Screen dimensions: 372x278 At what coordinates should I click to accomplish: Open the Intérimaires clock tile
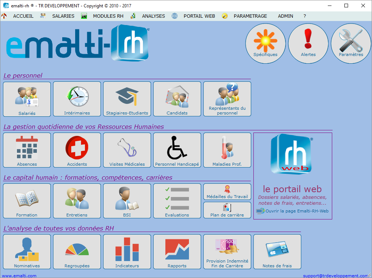point(77,99)
